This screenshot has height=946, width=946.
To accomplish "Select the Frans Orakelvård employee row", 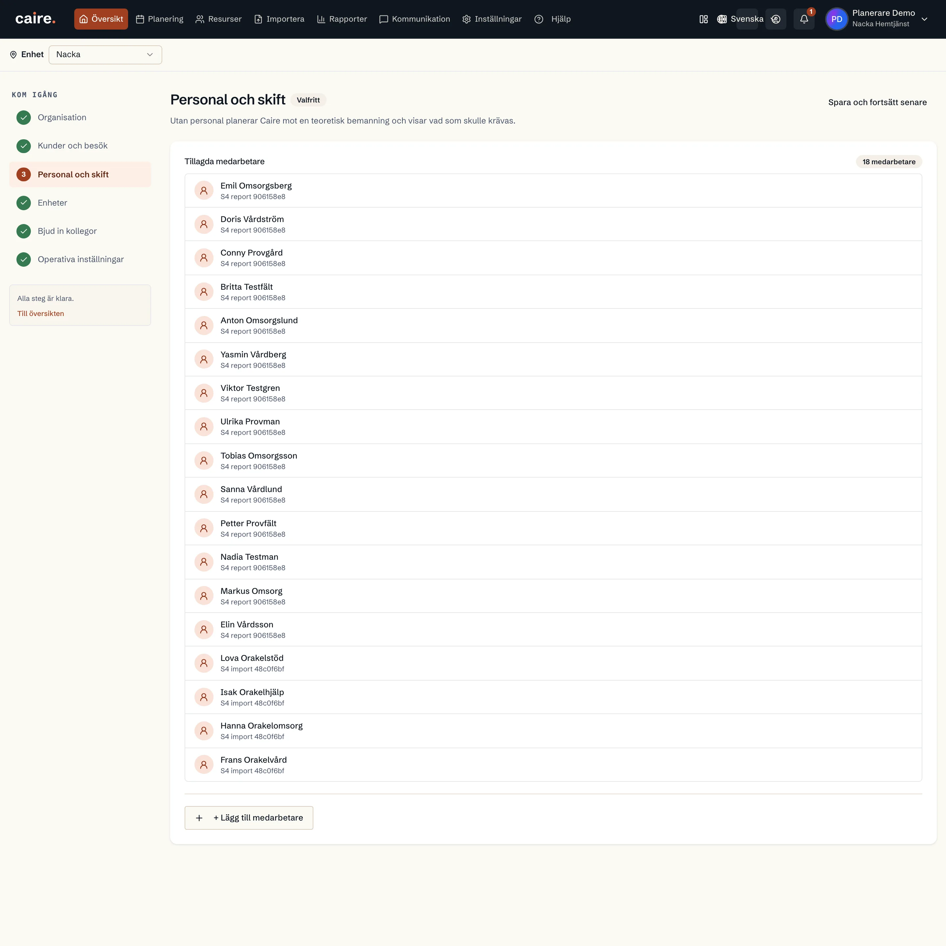I will pyautogui.click(x=553, y=765).
